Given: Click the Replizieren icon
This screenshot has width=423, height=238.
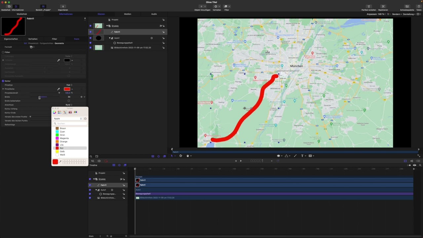Looking at the screenshot, I should click(x=383, y=6).
